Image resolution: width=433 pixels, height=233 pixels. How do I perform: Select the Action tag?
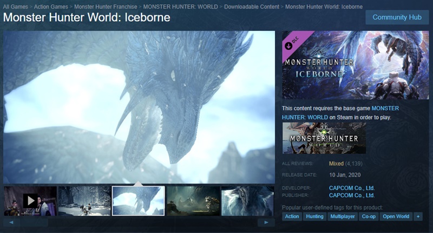[x=292, y=216]
